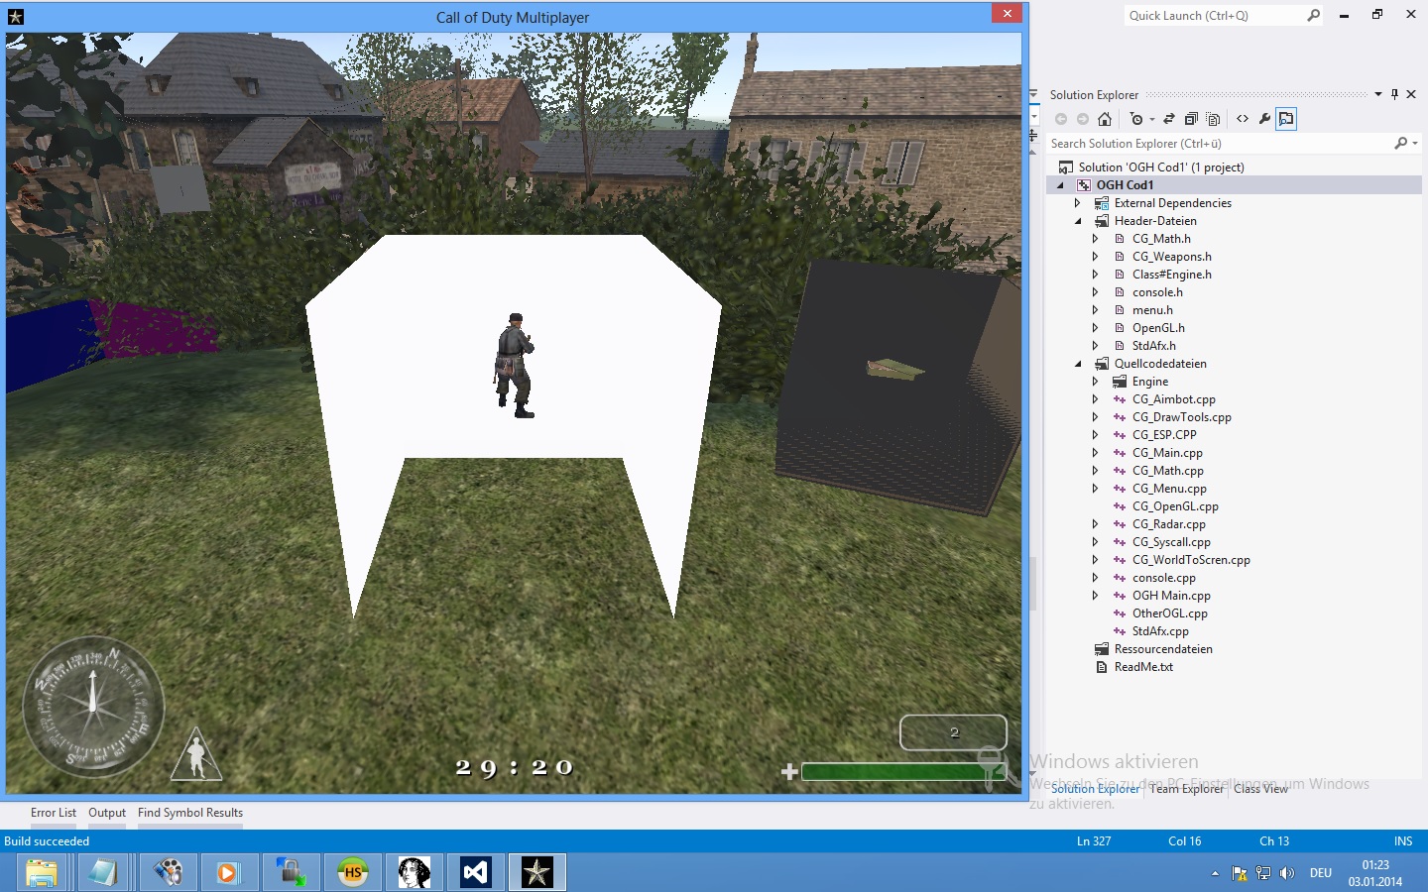Select Solution 'OGH Cod1' root item

pos(1160,167)
